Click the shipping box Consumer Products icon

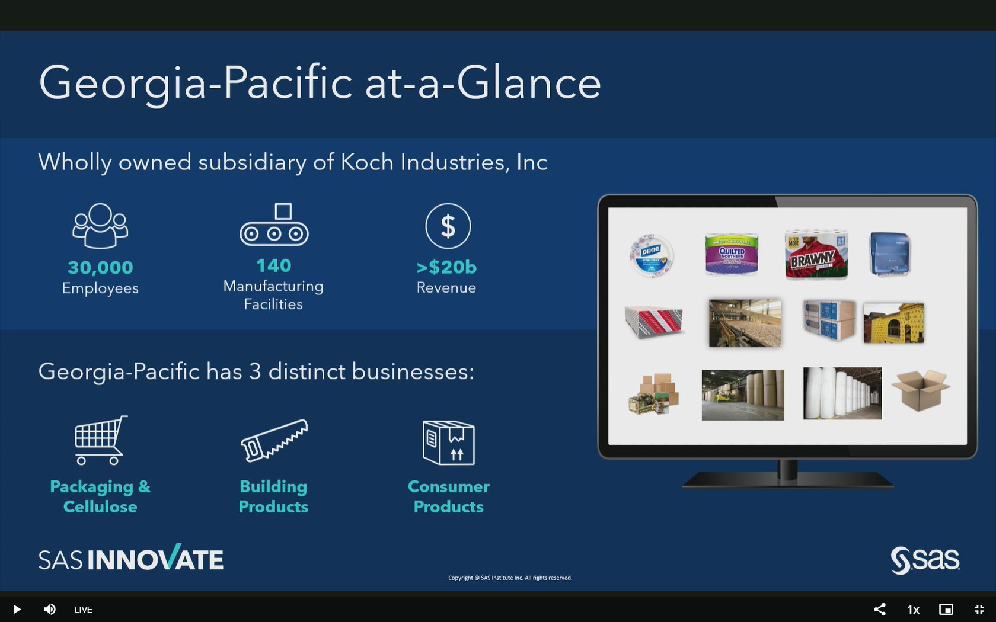coord(448,443)
